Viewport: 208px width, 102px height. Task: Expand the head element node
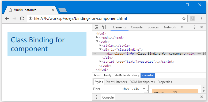tap(97, 37)
